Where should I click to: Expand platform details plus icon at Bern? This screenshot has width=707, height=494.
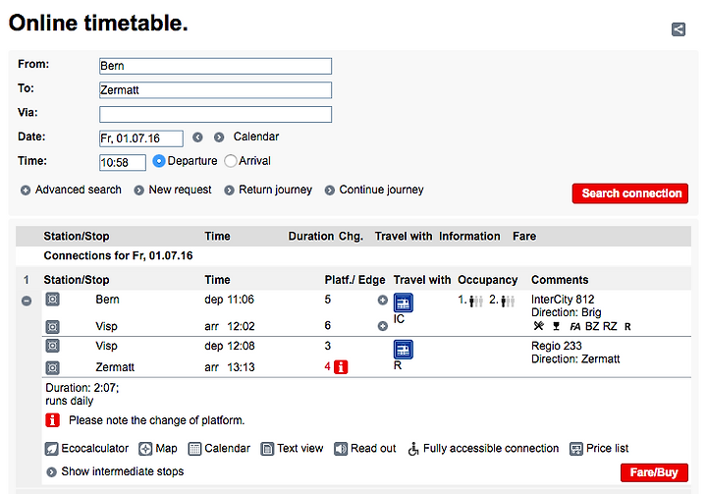(382, 300)
